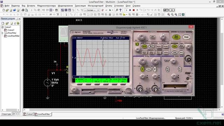The width and height of the screenshot is (224, 126).
Task: Open the Моделирование menu
Action: click(x=65, y=6)
